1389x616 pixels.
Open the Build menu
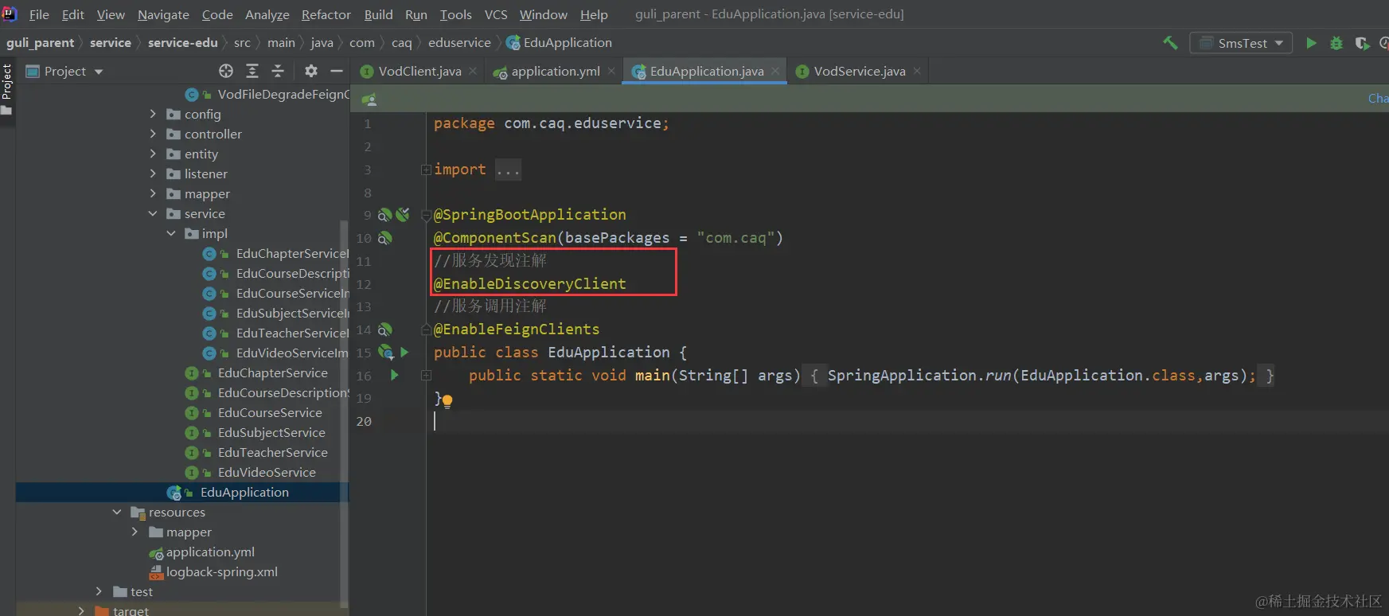378,14
